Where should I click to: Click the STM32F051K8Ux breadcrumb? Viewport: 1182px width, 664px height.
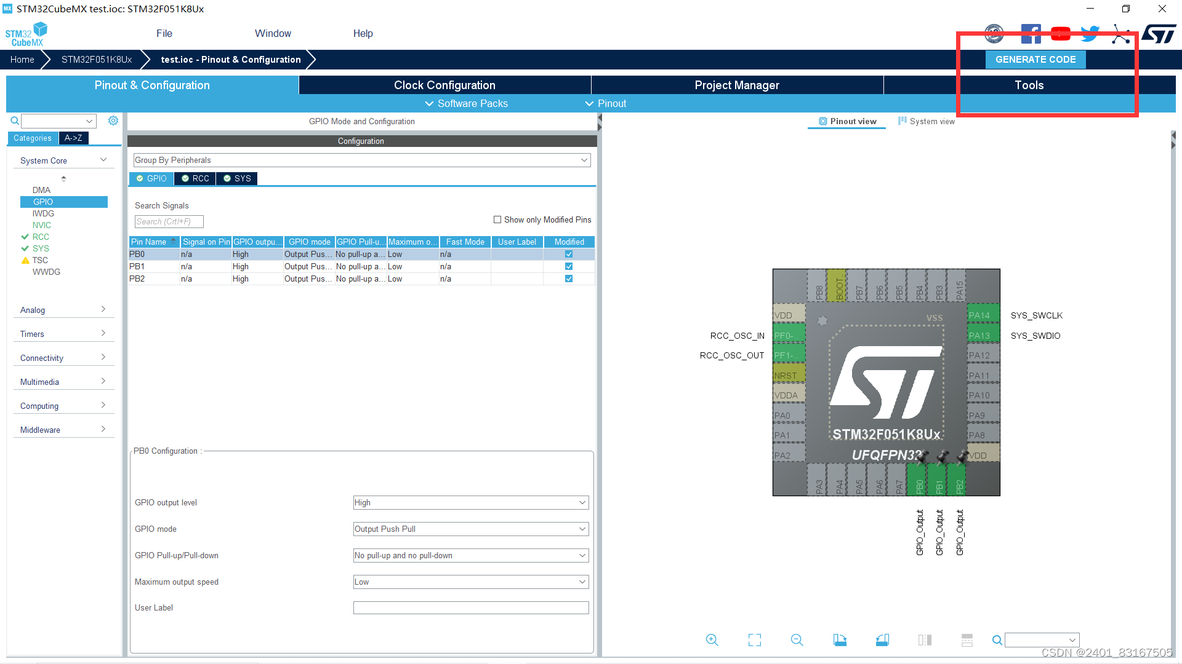click(97, 60)
